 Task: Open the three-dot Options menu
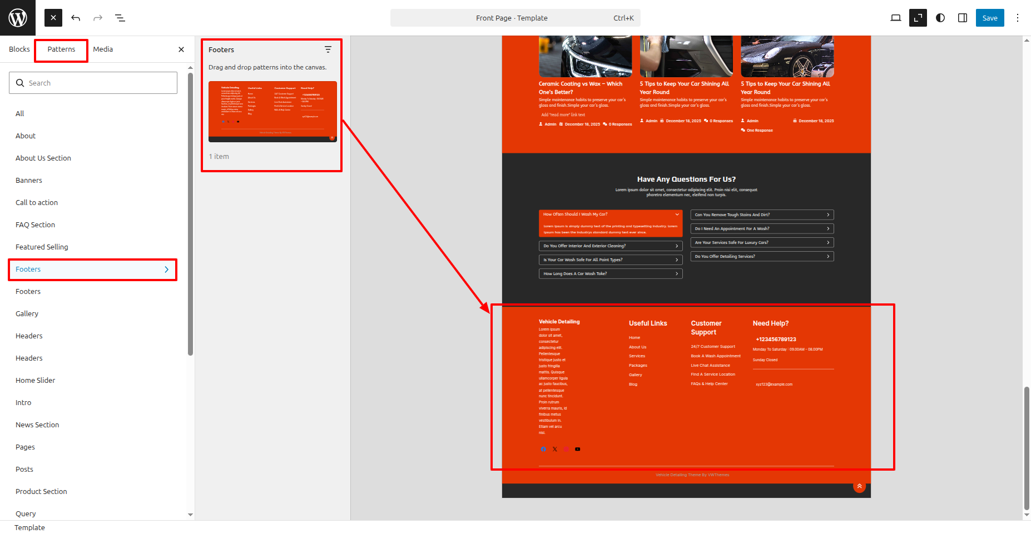tap(1018, 18)
